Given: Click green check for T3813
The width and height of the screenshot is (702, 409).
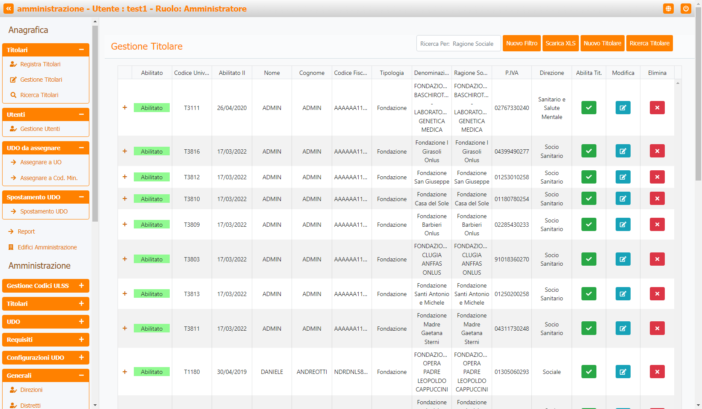Looking at the screenshot, I should pyautogui.click(x=589, y=294).
